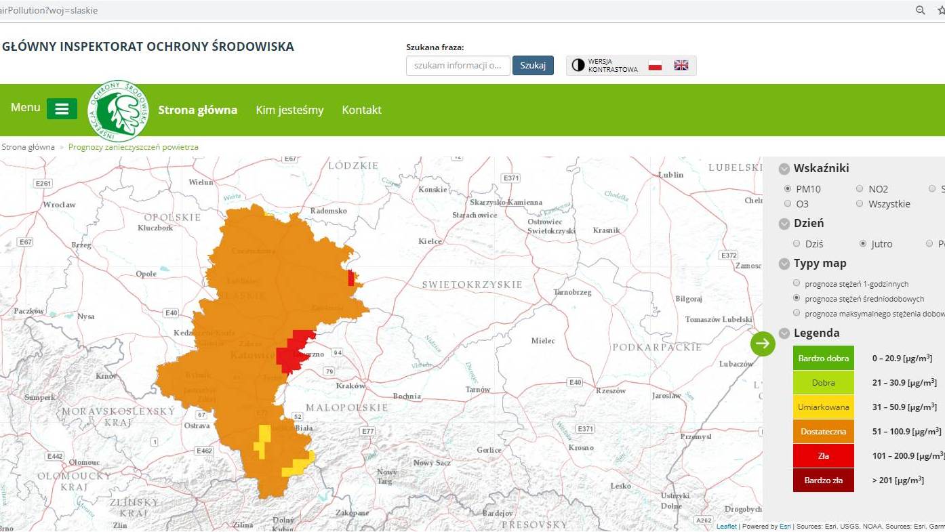The image size is (945, 532).
Task: Open the Kontakt menu item
Action: 361,110
